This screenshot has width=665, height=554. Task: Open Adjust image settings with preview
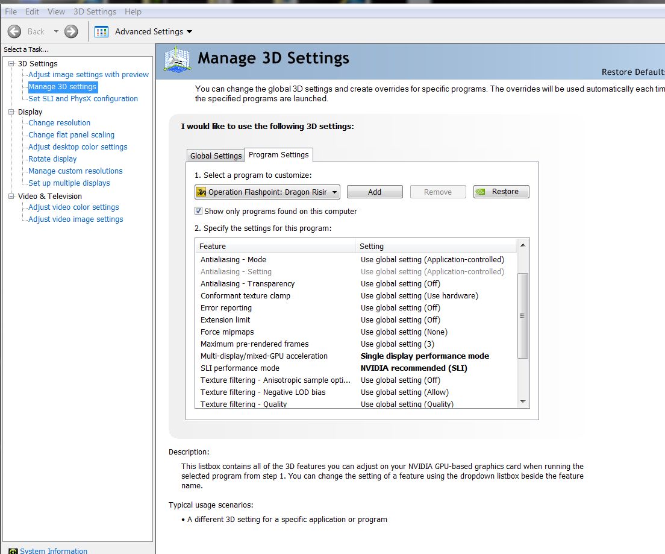click(88, 74)
